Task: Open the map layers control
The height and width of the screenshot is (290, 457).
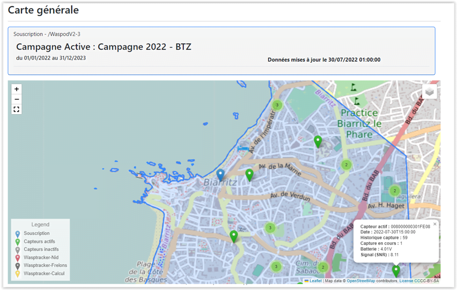Action: click(429, 92)
